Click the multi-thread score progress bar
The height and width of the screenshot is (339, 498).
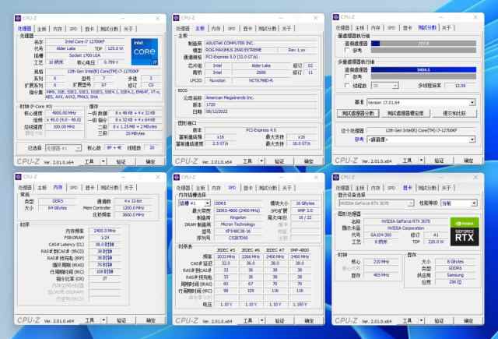pyautogui.click(x=423, y=69)
